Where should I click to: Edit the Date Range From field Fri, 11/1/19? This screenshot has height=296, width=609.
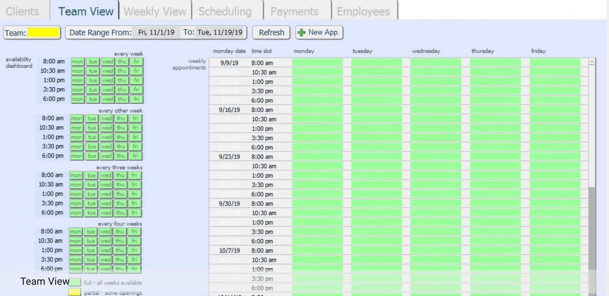[156, 32]
